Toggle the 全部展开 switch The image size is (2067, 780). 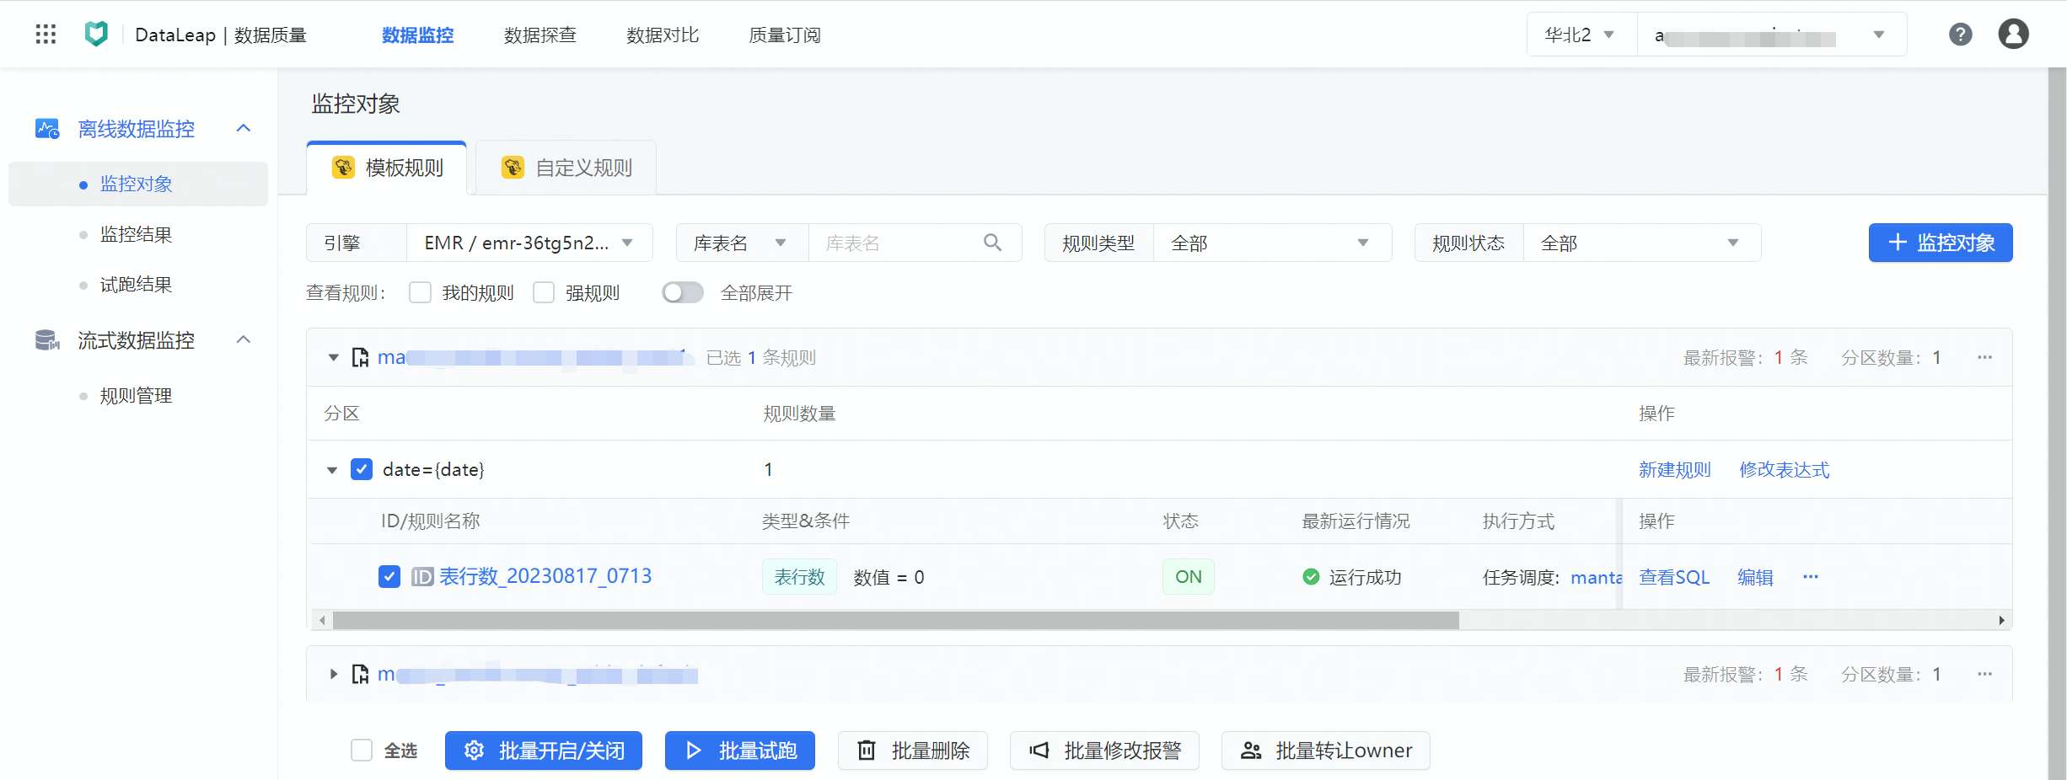[x=683, y=292]
